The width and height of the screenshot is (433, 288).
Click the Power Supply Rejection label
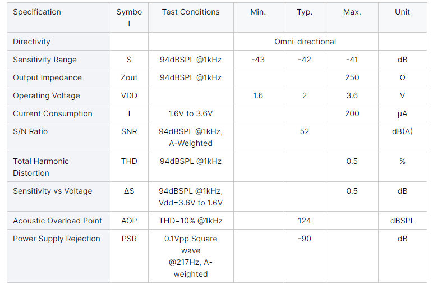(x=57, y=239)
